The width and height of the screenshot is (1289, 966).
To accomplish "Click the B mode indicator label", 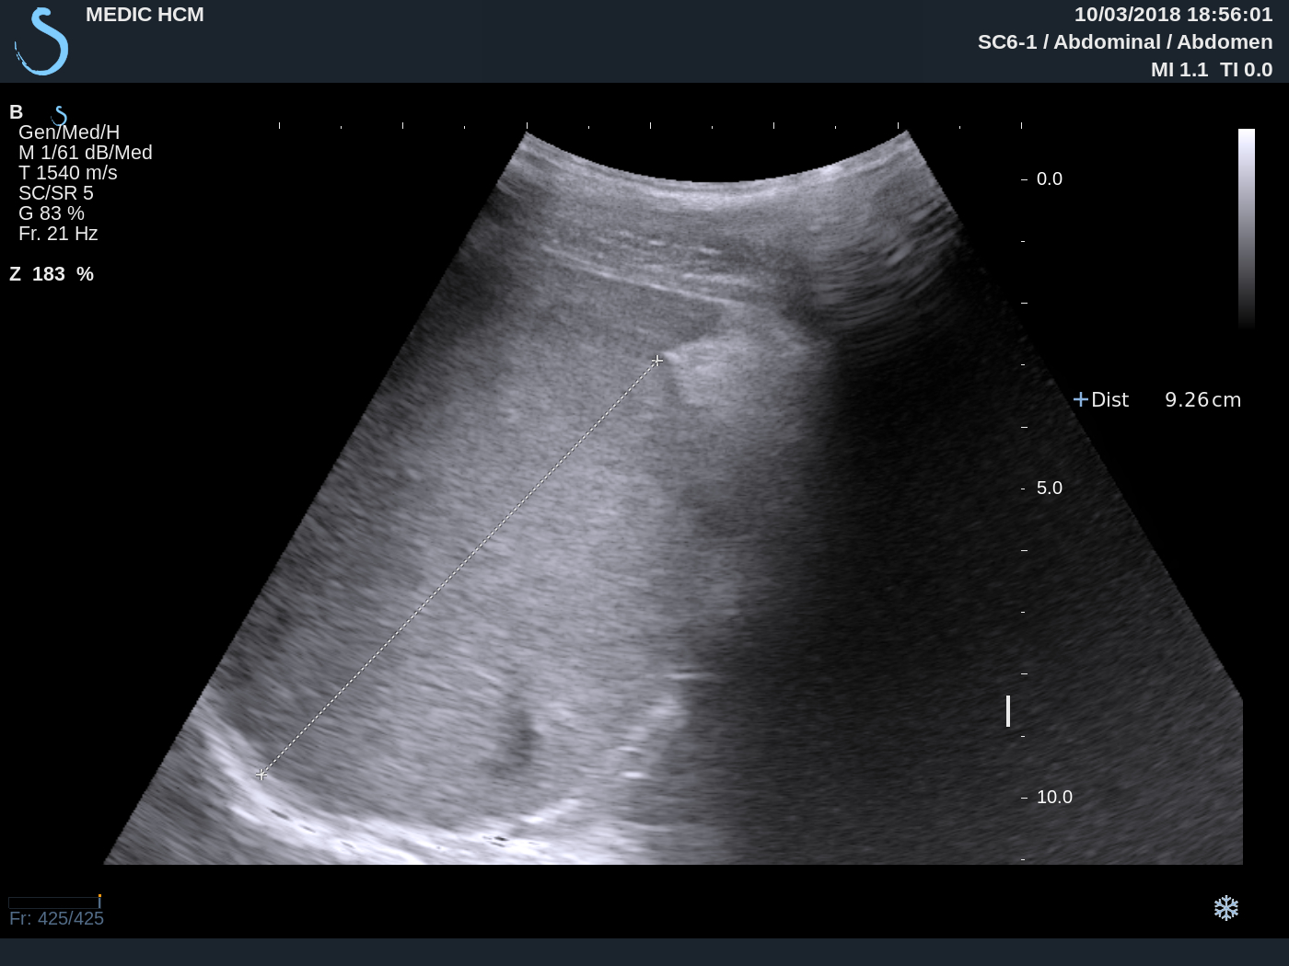I will [x=15, y=111].
